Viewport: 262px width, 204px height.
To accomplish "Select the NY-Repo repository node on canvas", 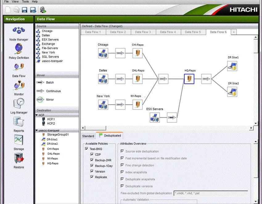I will click(x=137, y=105).
